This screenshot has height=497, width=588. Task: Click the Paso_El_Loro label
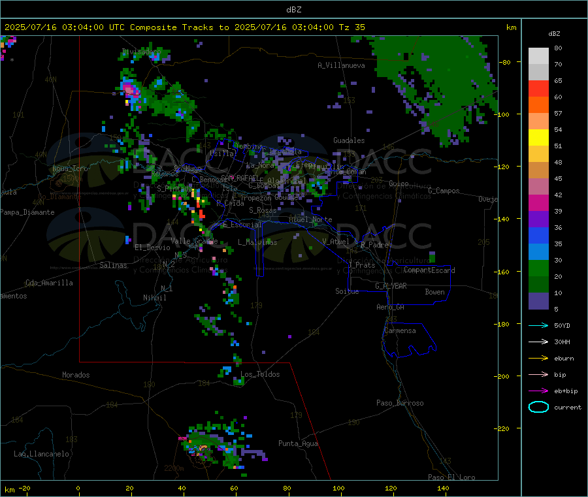451,477
